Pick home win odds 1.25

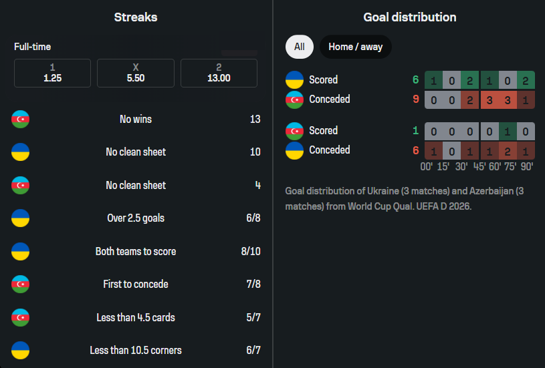tap(53, 73)
